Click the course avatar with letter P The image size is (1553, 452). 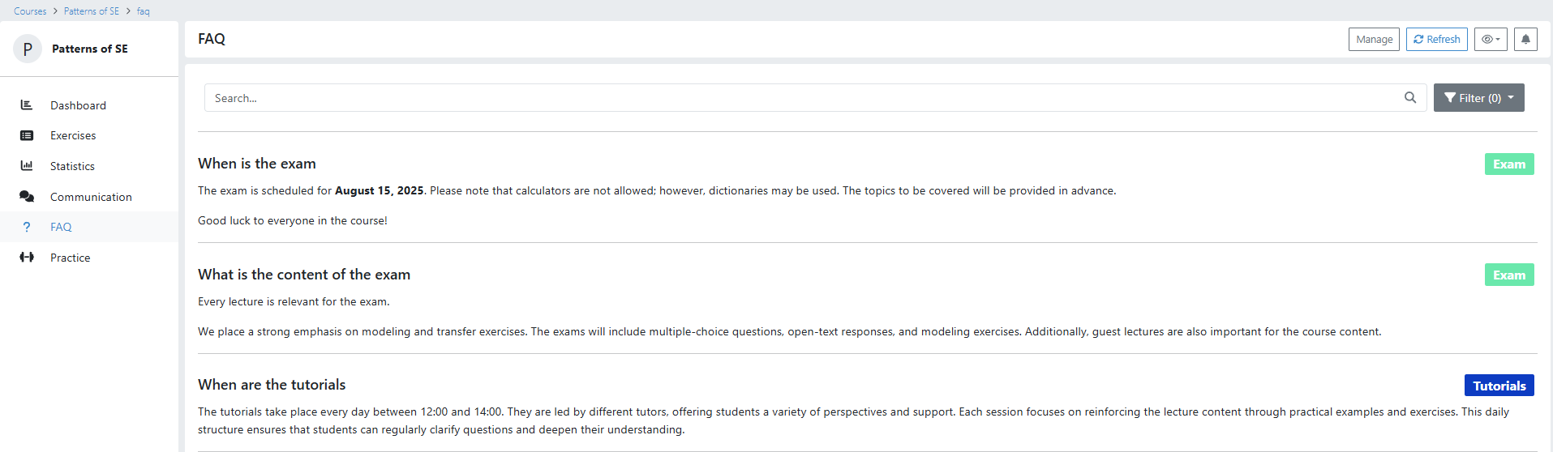(x=28, y=49)
